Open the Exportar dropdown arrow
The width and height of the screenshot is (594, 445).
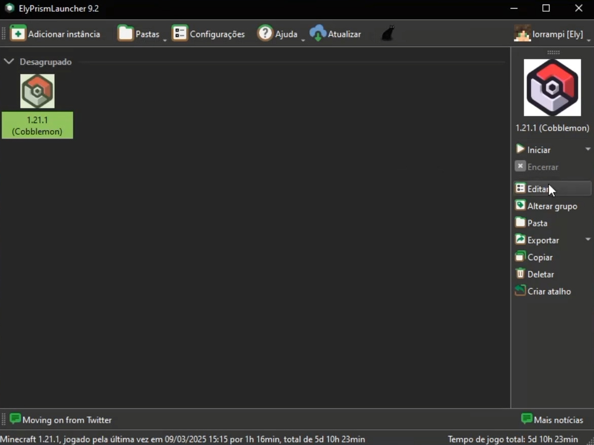click(x=588, y=239)
